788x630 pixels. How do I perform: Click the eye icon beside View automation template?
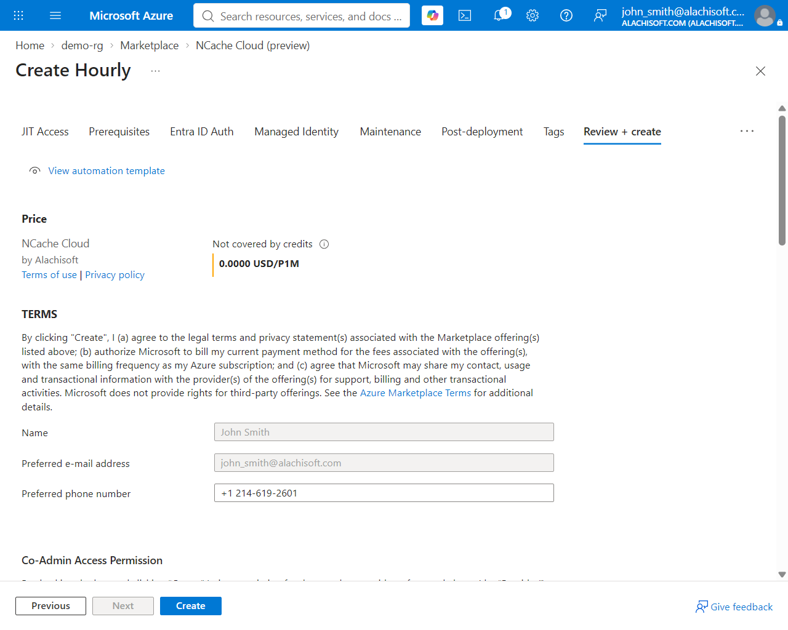pyautogui.click(x=35, y=171)
